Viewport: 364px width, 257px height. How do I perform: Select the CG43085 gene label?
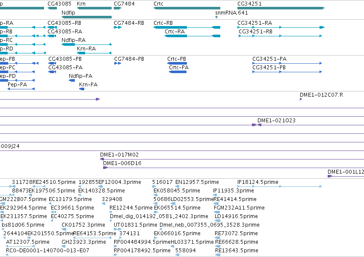[x=59, y=4]
